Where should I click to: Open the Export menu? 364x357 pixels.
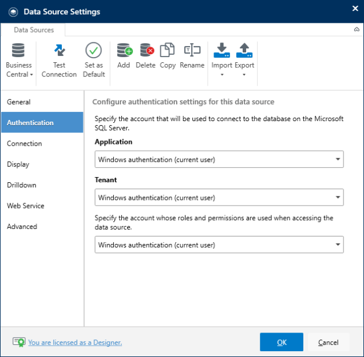[x=244, y=60]
